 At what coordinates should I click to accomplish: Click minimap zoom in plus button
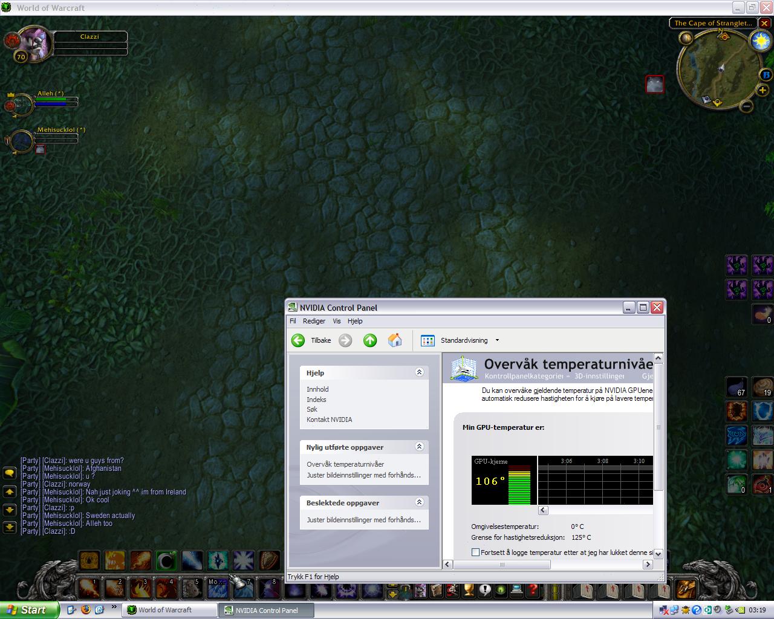(x=762, y=91)
